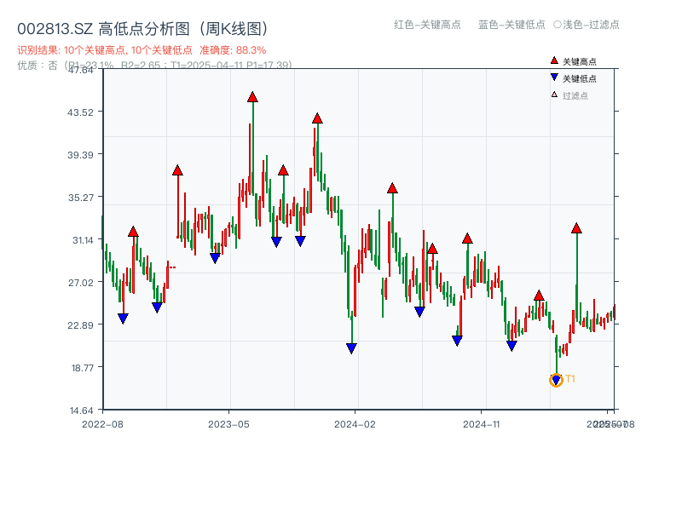682x511 pixels.
Task: Click the small dashed filtered-point mark left of 2023
Action: [x=171, y=267]
